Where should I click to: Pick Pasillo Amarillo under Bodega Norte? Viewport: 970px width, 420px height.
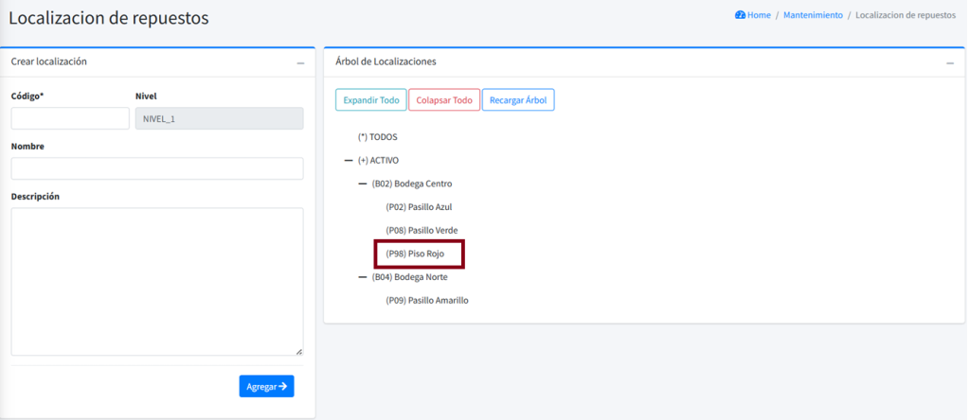tap(427, 301)
